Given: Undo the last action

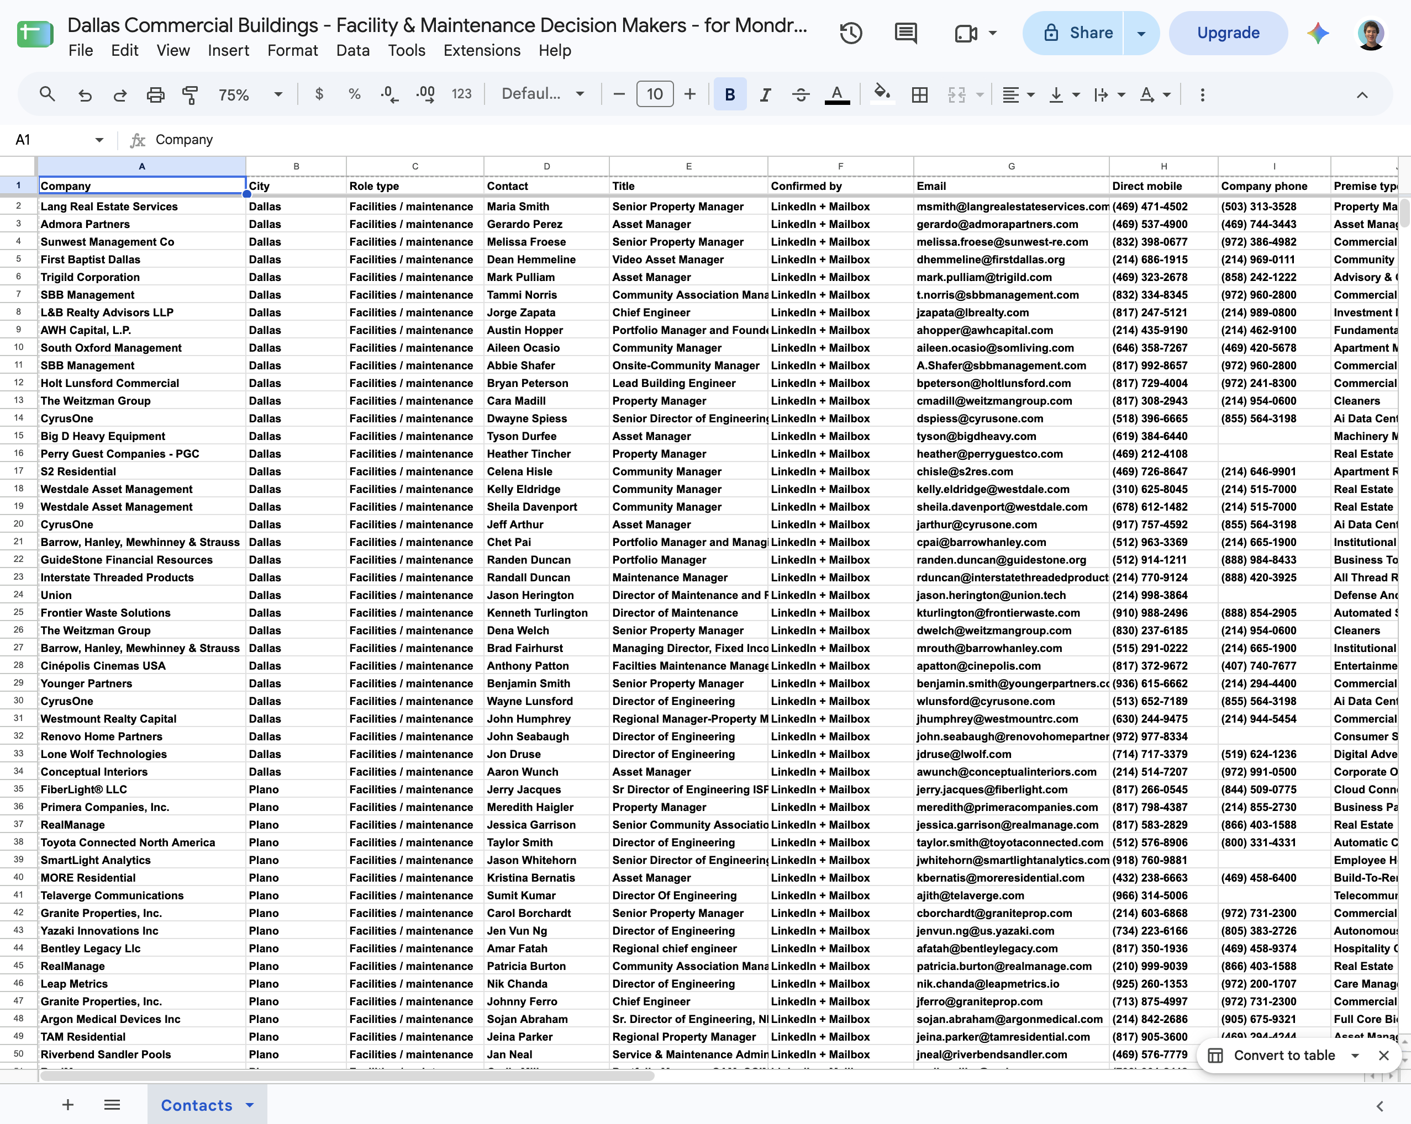Looking at the screenshot, I should pyautogui.click(x=85, y=95).
